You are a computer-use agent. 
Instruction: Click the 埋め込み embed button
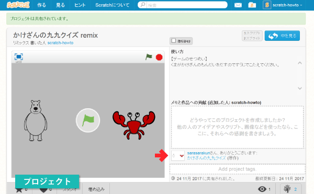click(x=96, y=189)
